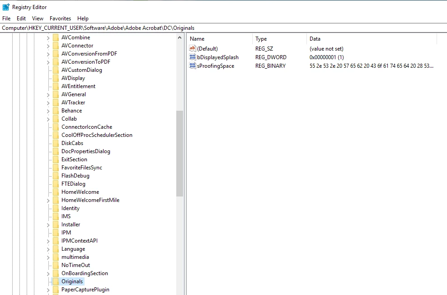Click the AVDisplay folder icon
This screenshot has height=295, width=447.
(56, 78)
